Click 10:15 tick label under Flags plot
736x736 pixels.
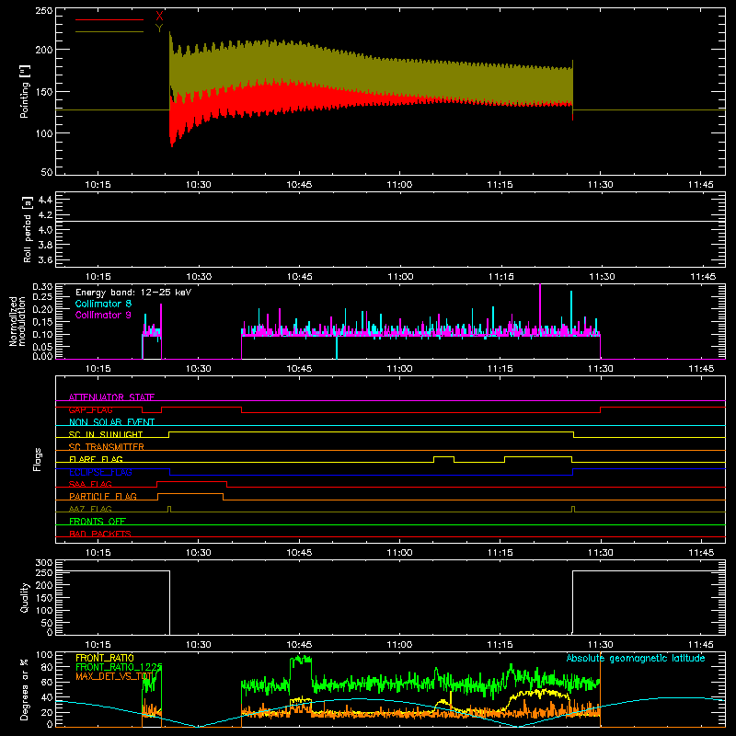pos(98,553)
